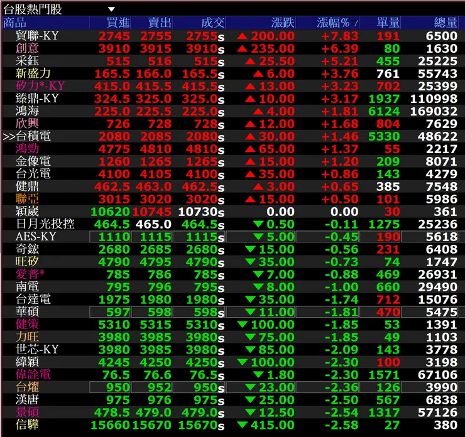Click the 1110 bid price of AES-KY

tap(114, 237)
